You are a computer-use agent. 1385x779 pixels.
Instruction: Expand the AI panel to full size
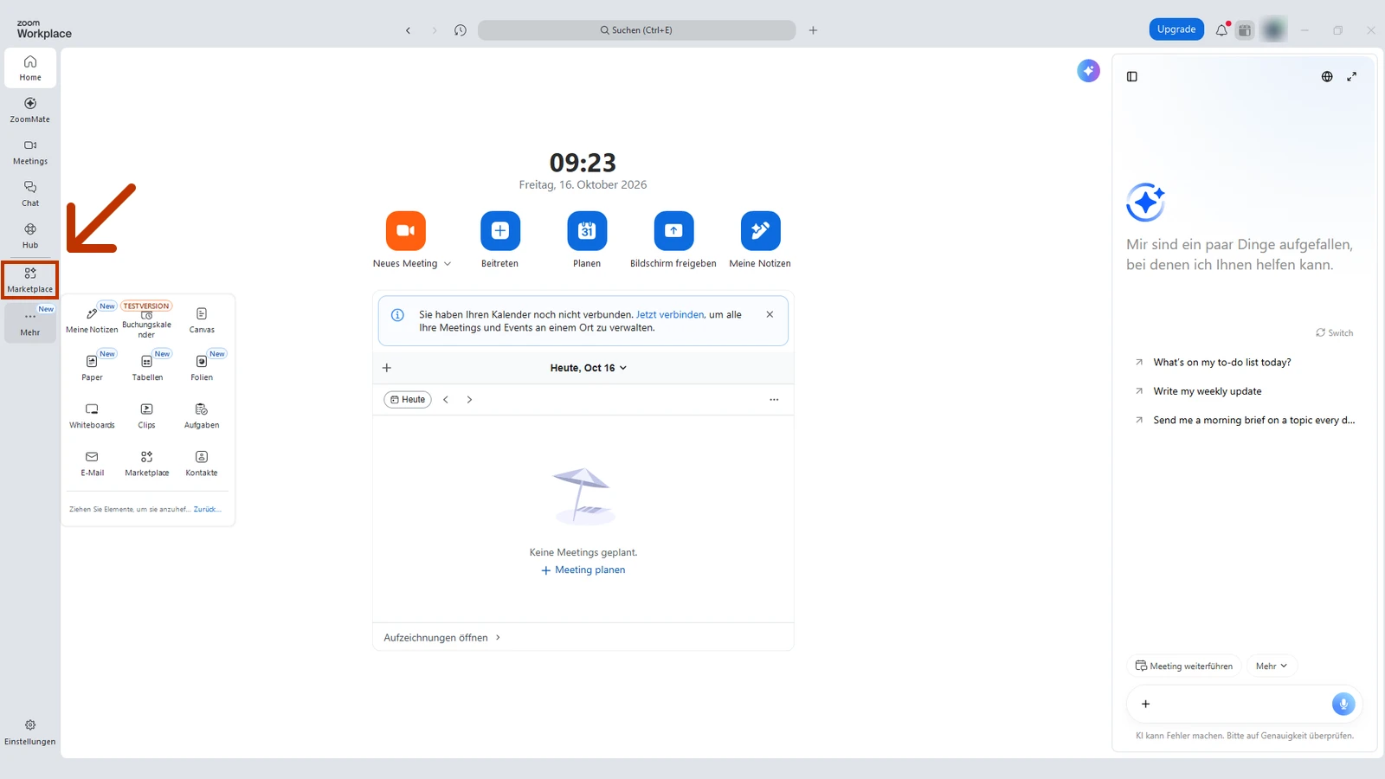[x=1352, y=76]
